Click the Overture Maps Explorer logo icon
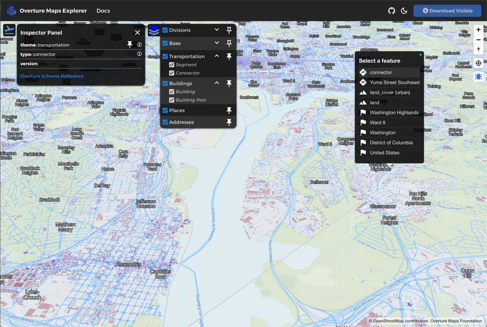The width and height of the screenshot is (487, 327). (x=11, y=10)
